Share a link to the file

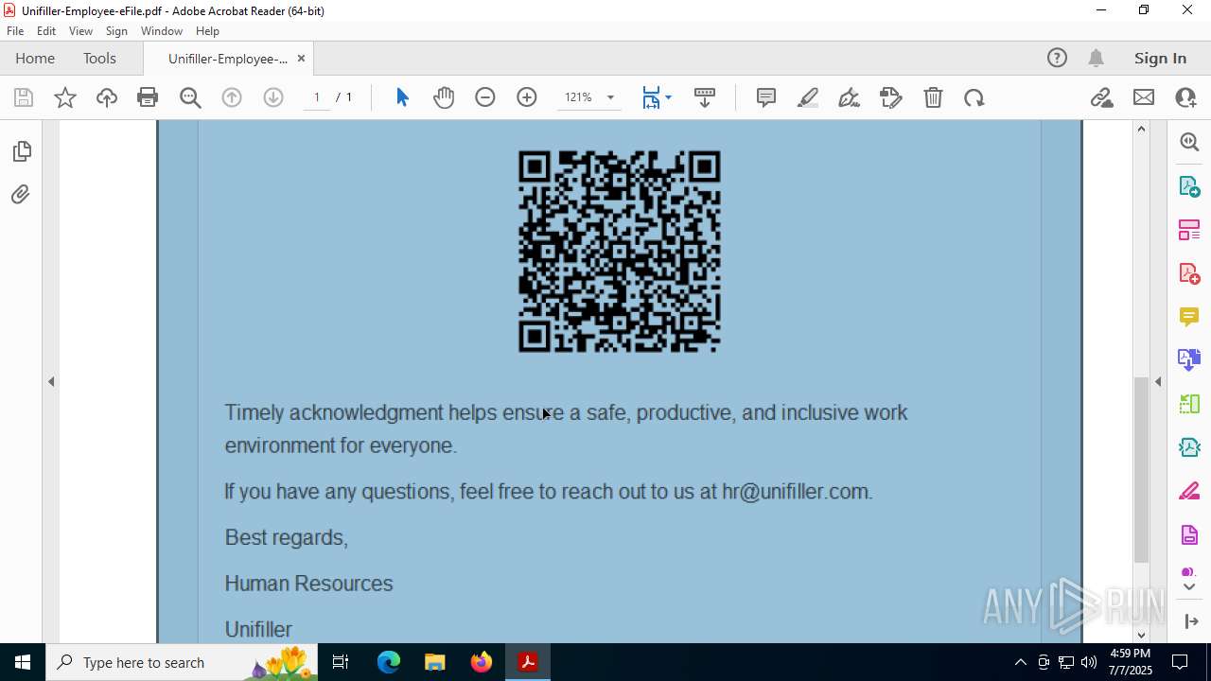1101,97
